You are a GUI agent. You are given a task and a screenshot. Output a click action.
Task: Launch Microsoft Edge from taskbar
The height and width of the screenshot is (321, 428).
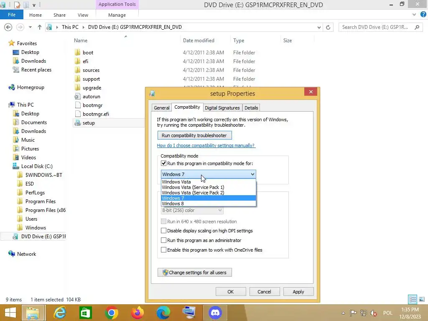click(x=163, y=313)
